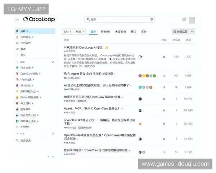Screen dimensions: 216x173
Task: Open the user avatar menu in header
Action: (192, 21)
